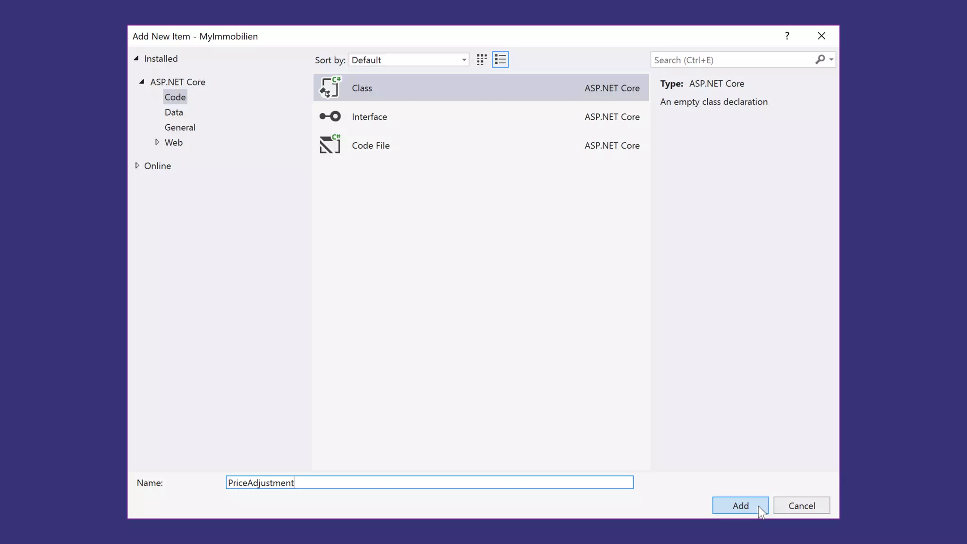Expand the Web tree node
Image resolution: width=967 pixels, height=544 pixels.
coord(157,142)
